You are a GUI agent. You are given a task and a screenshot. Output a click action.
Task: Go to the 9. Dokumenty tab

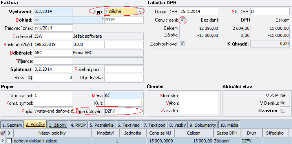(x=203, y=125)
